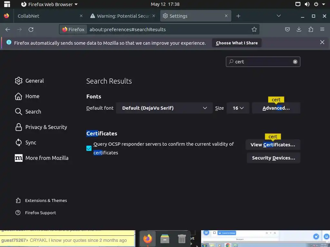
Task: Click the Firefox identity icon in address bar
Action: point(73,29)
